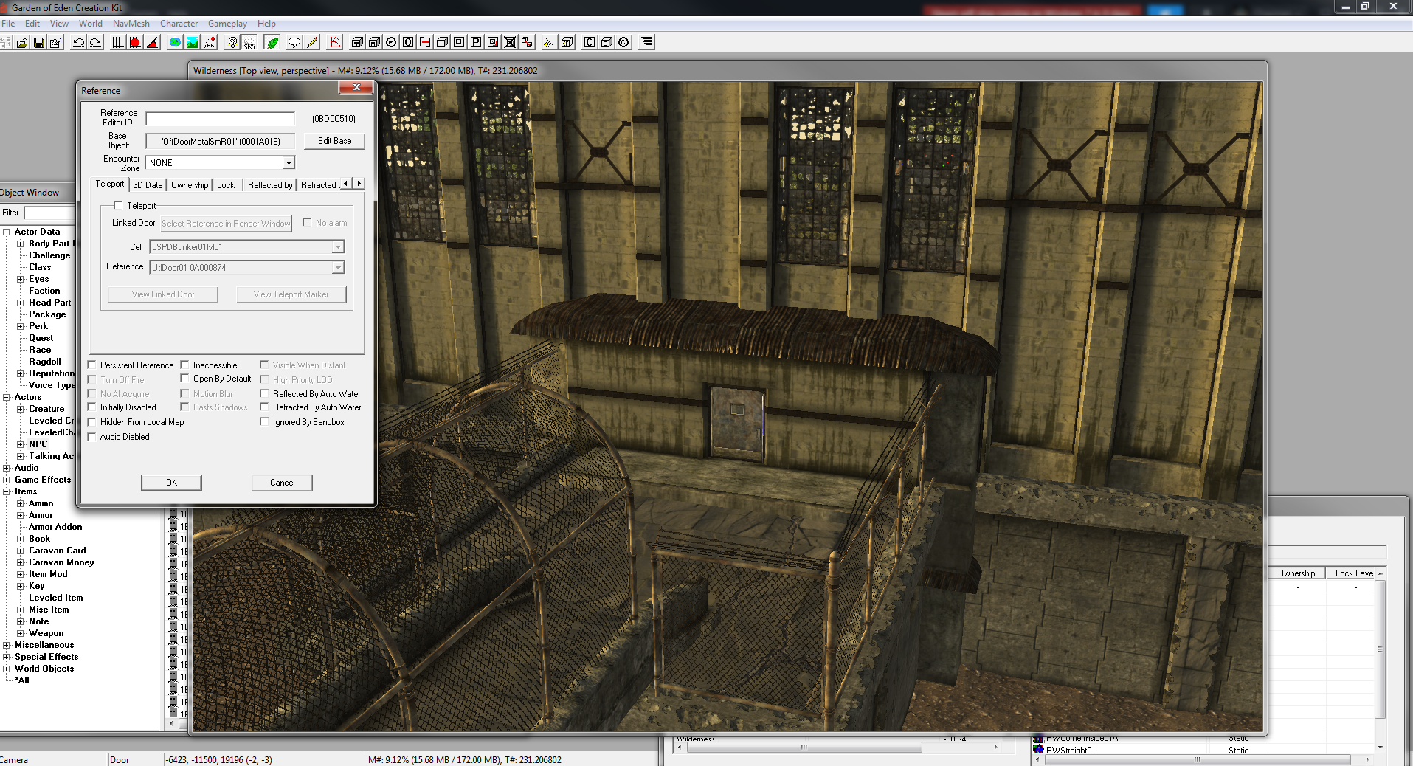Click the red chain link toolbar icon

(527, 43)
